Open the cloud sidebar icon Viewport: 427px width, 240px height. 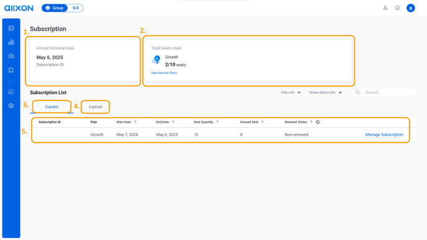(11, 56)
